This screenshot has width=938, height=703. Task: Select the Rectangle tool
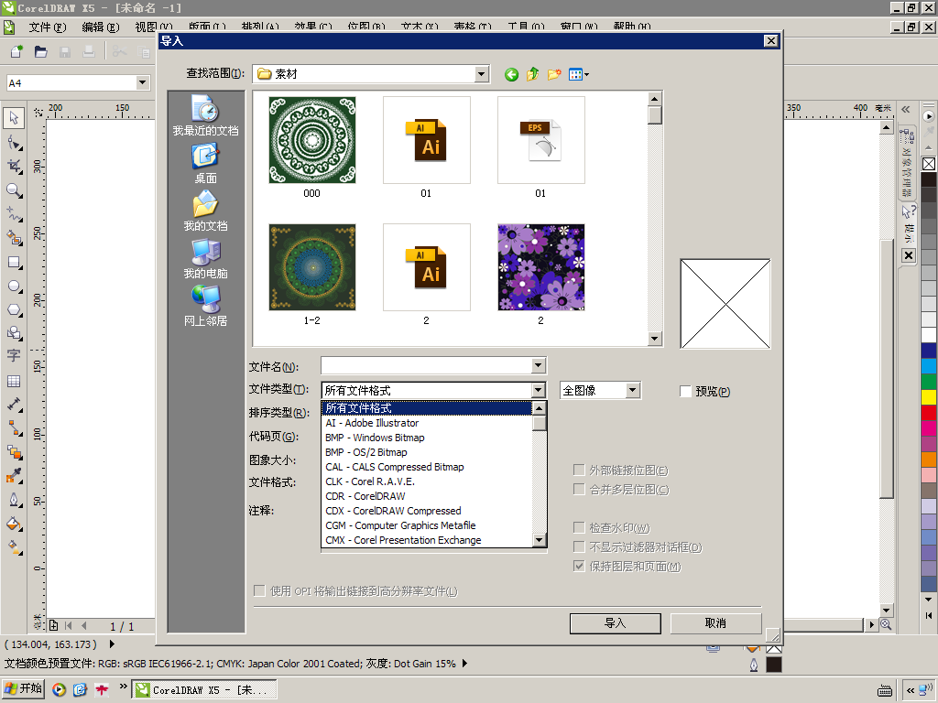pos(14,263)
